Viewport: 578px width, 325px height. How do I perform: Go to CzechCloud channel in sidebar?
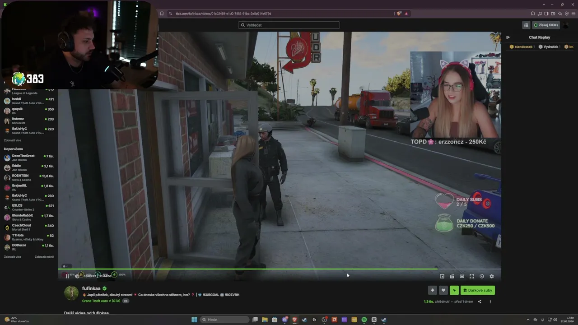29,227
